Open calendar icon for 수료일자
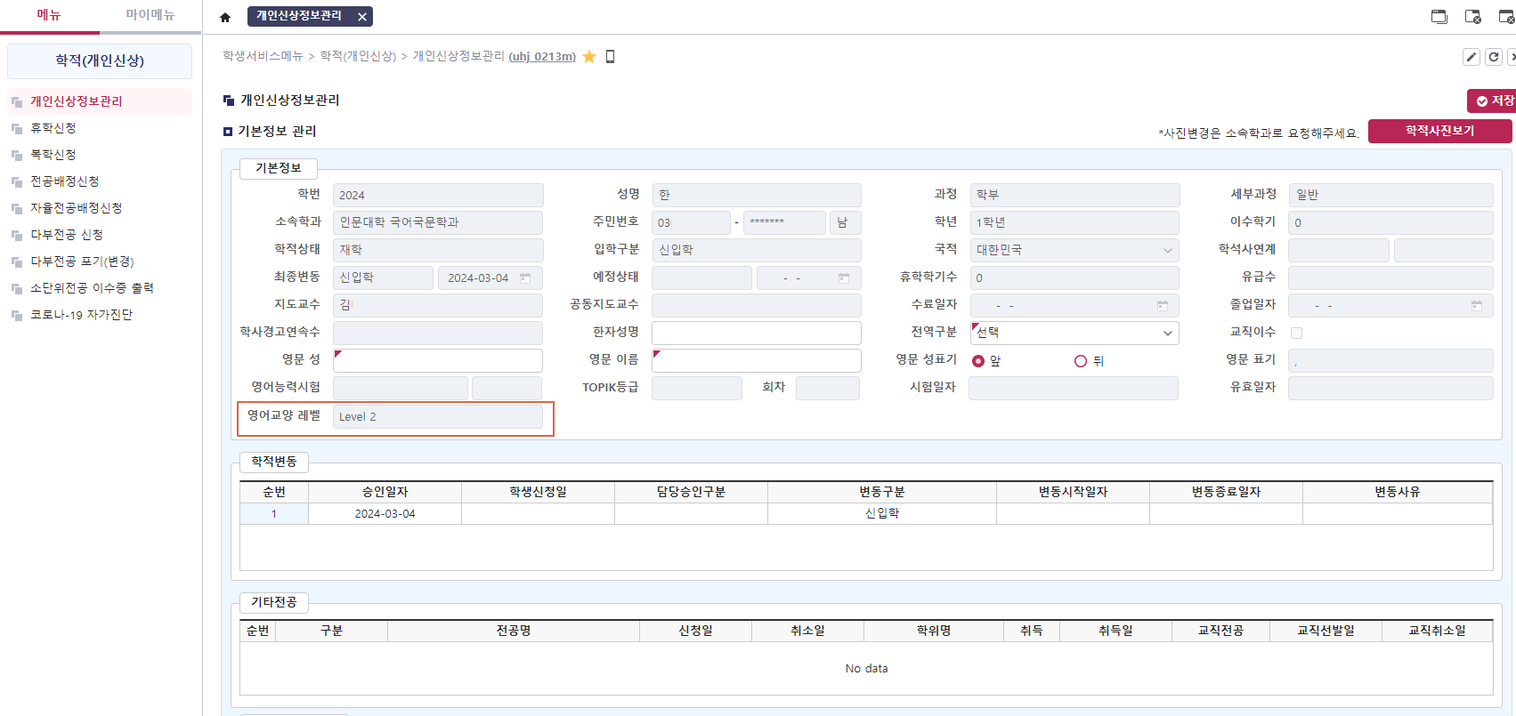Viewport: 1516px width, 716px height. pos(1163,306)
